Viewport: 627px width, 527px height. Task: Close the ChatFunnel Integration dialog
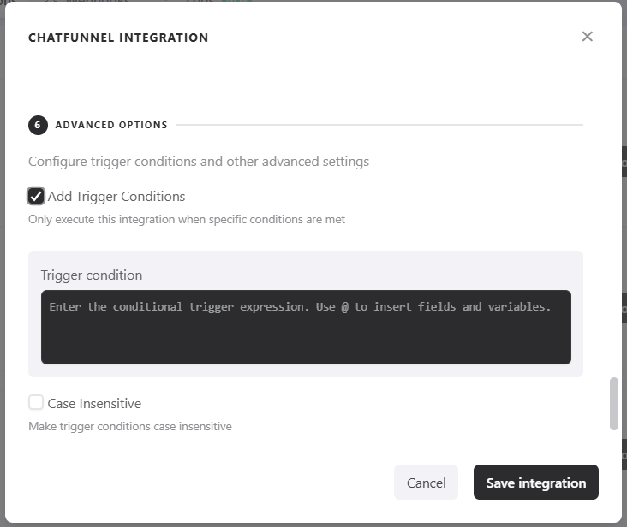pyautogui.click(x=587, y=37)
